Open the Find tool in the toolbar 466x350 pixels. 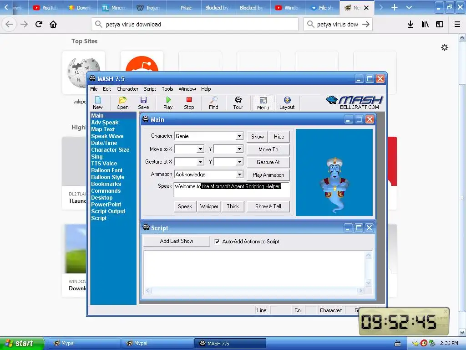pyautogui.click(x=213, y=103)
